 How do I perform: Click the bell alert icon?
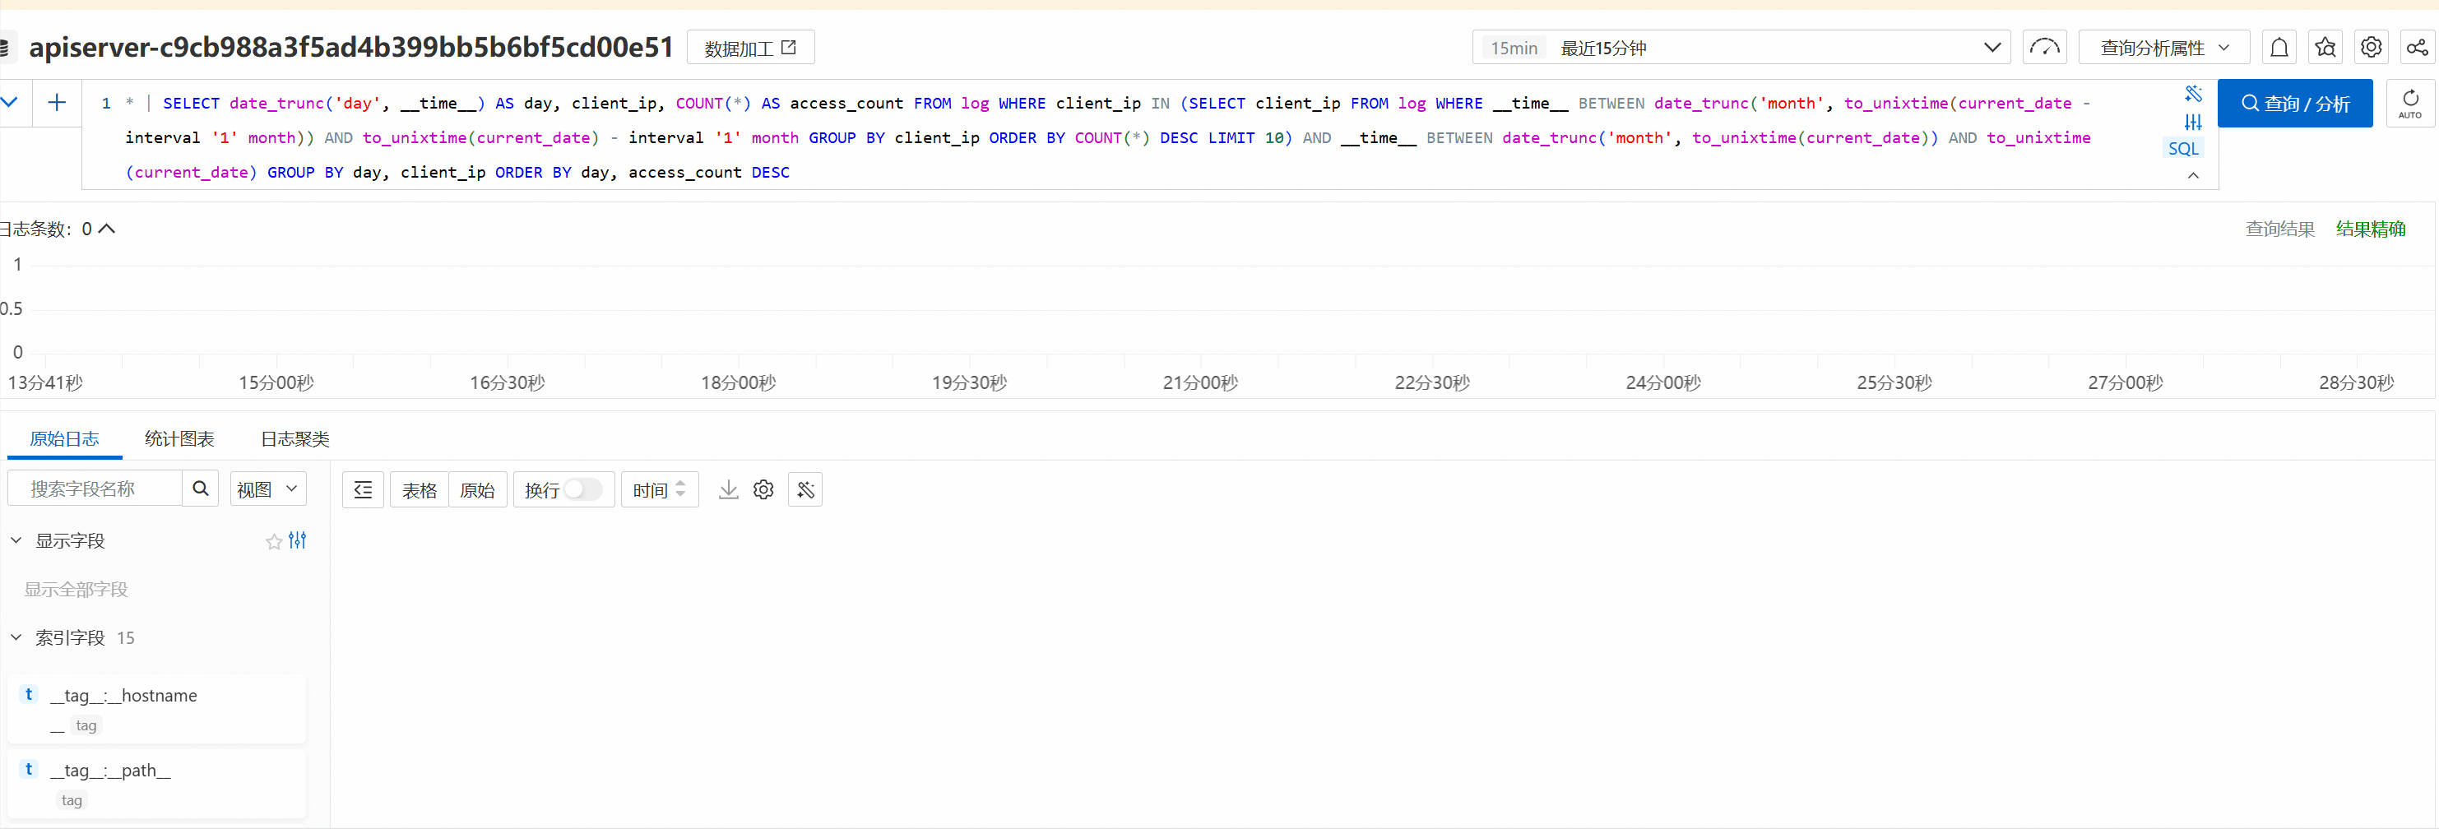pos(2279,48)
